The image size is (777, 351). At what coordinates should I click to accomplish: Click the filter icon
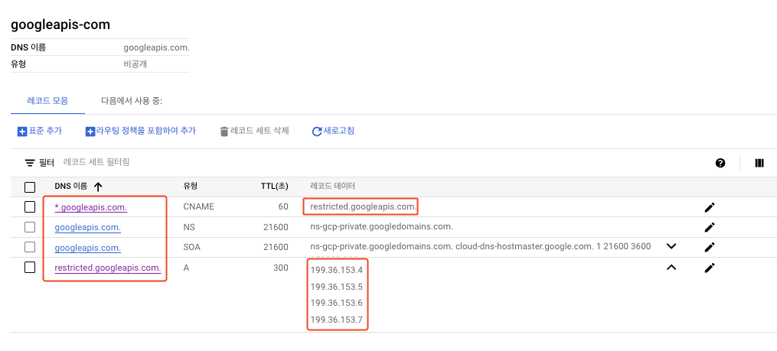pos(30,162)
